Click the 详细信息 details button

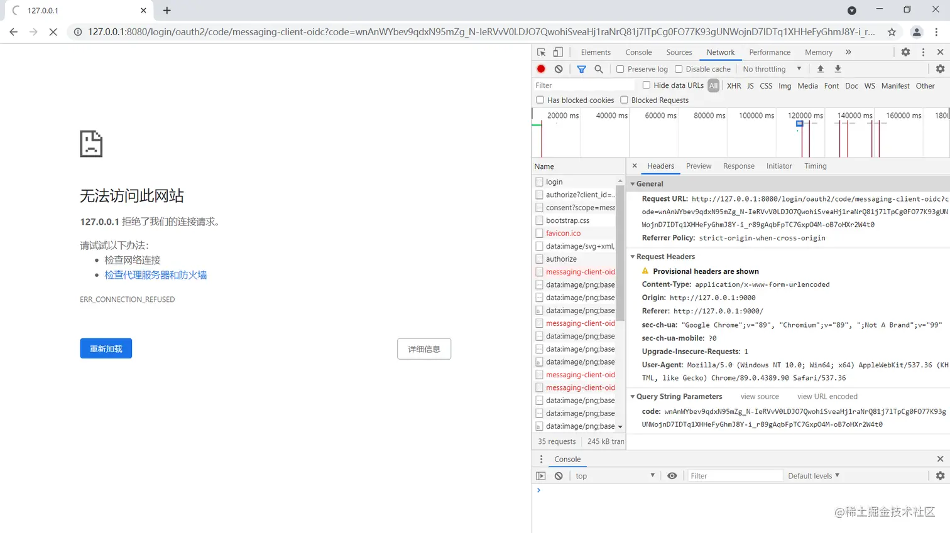424,349
